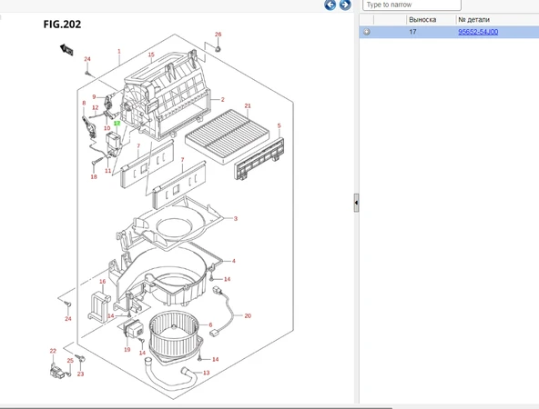Click callout 20 wiring harness label
The width and height of the screenshot is (539, 409).
(248, 315)
